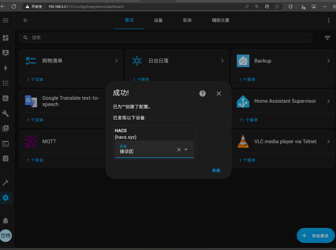
Task: Clear the selected area 接诊区
Action: (179, 150)
